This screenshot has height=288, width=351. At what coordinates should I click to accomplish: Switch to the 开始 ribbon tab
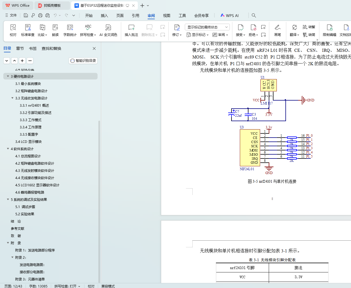tap(89, 16)
